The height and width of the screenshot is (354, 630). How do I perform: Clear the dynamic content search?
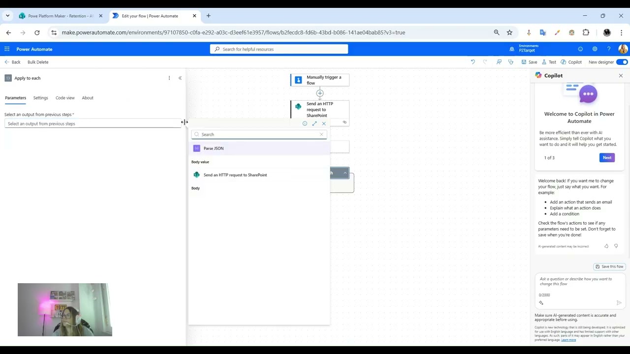tap(322, 135)
